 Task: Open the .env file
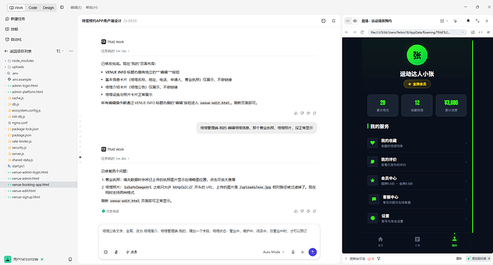[x=13, y=74]
